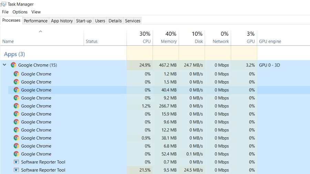Switch to the App history tab
This screenshot has height=174, width=310.
62,21
